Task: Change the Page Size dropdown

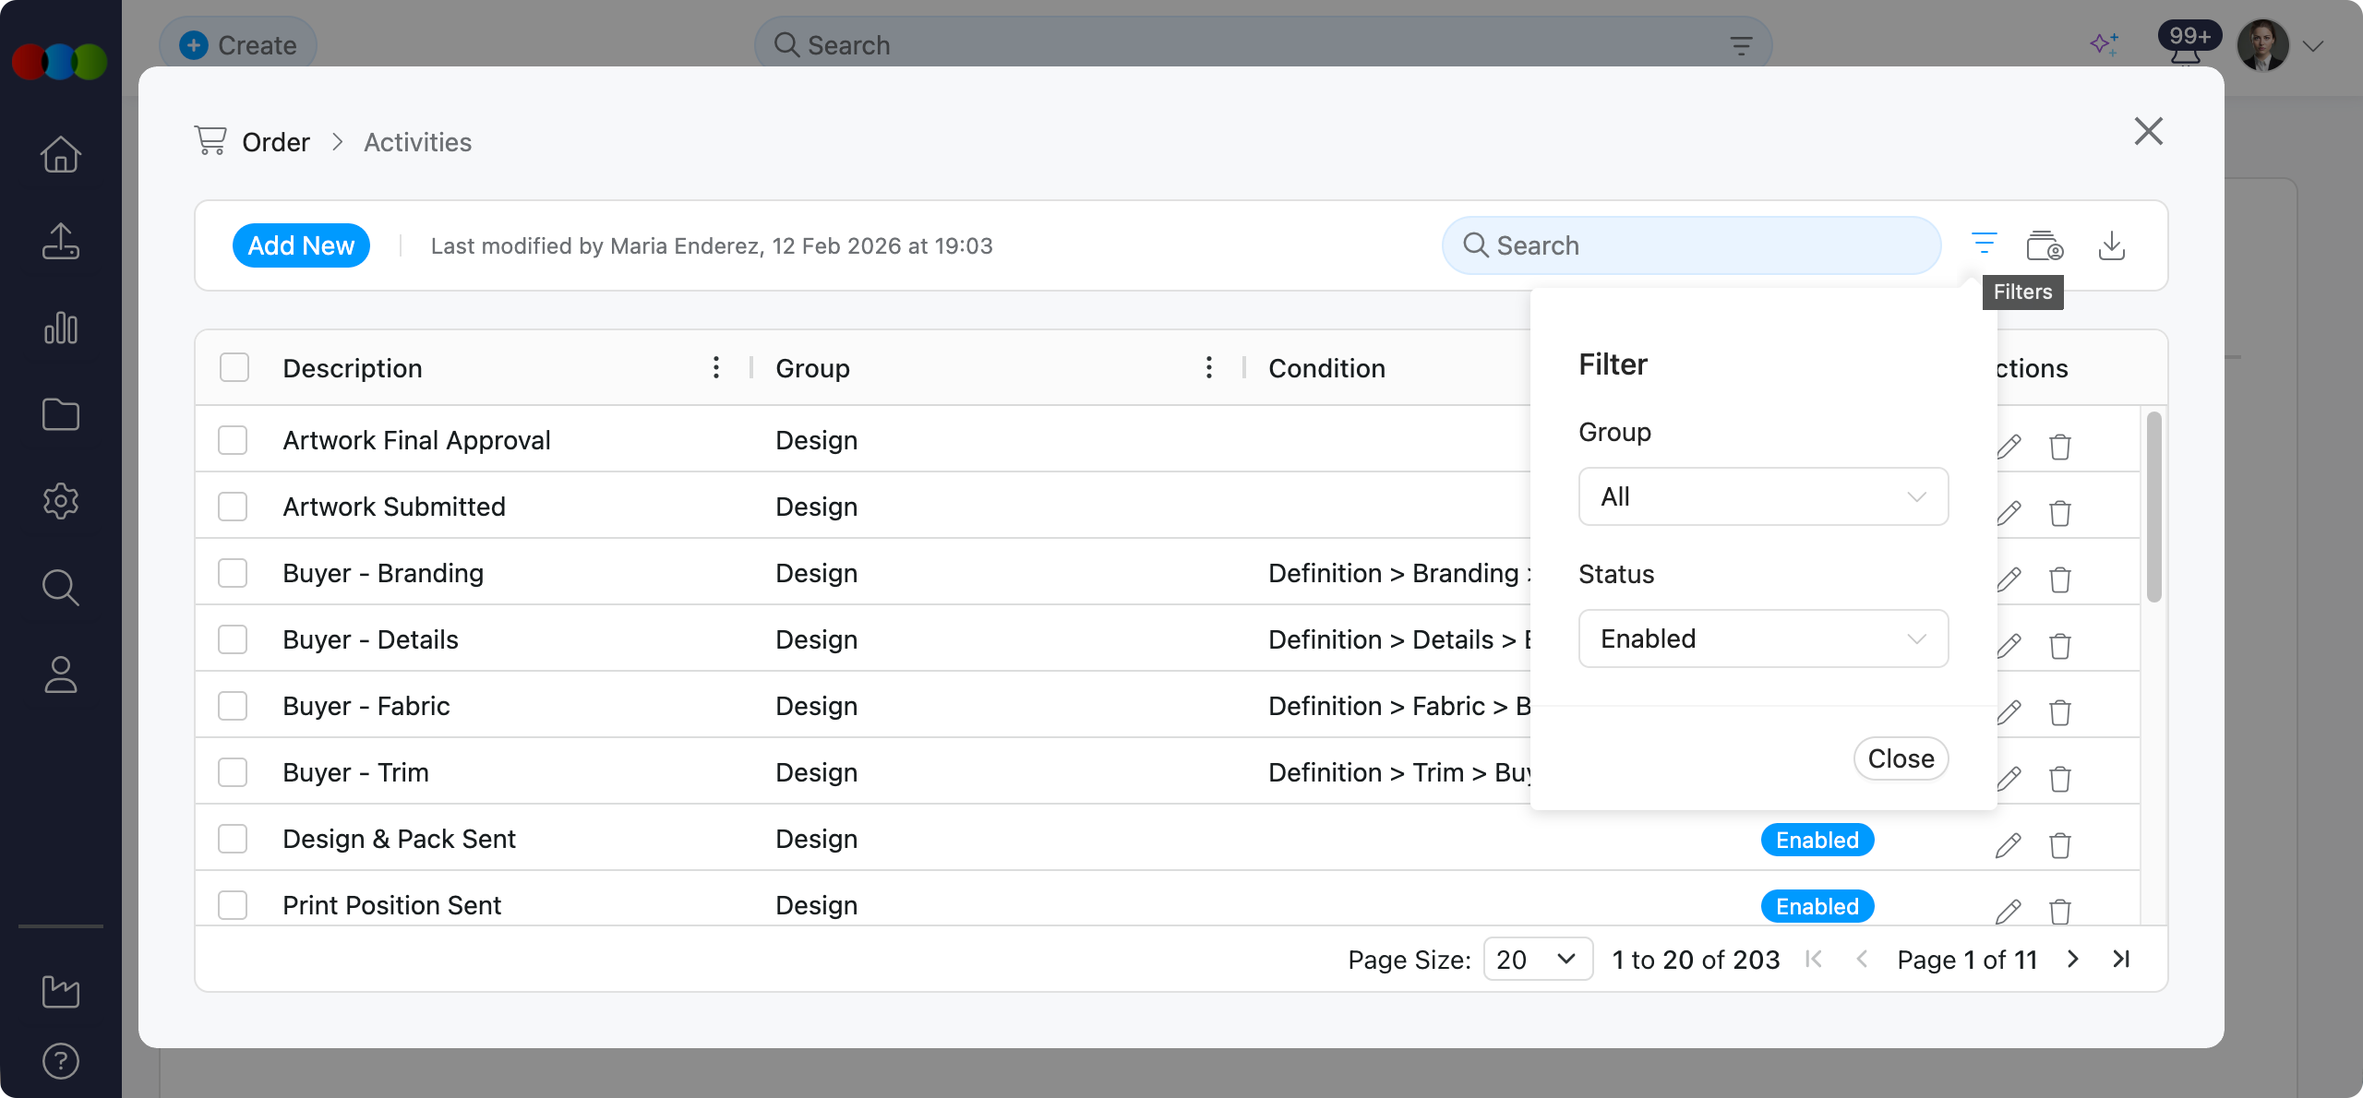Action: pos(1537,960)
